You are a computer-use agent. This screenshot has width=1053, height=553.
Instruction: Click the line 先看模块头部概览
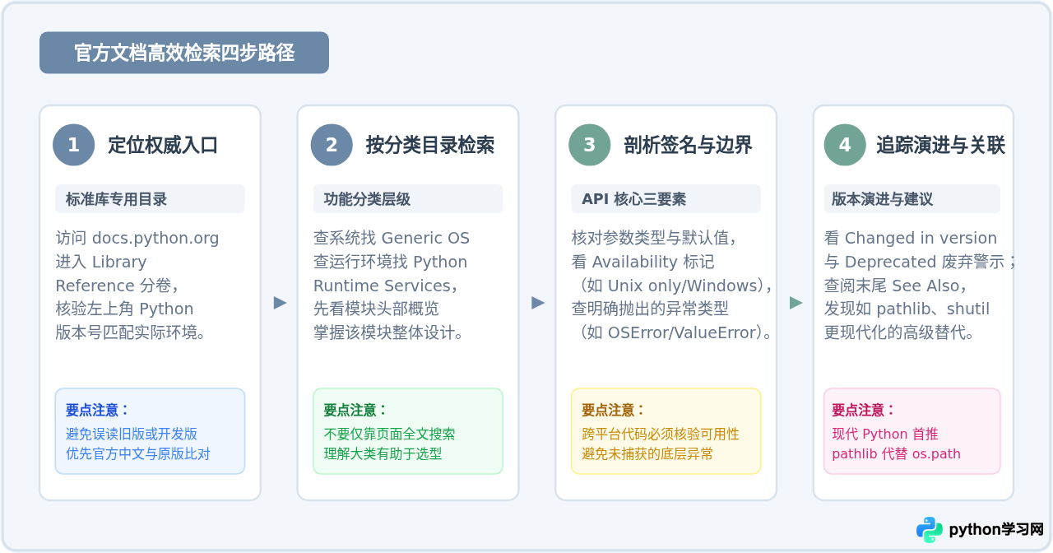(x=376, y=309)
